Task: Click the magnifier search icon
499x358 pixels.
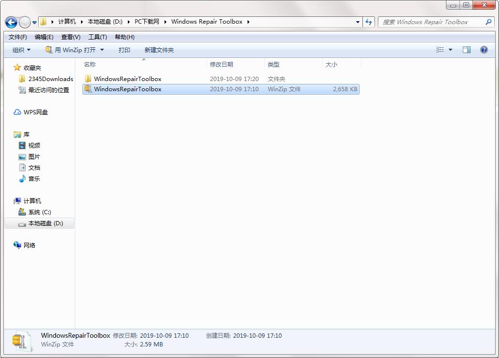Action: [x=488, y=22]
